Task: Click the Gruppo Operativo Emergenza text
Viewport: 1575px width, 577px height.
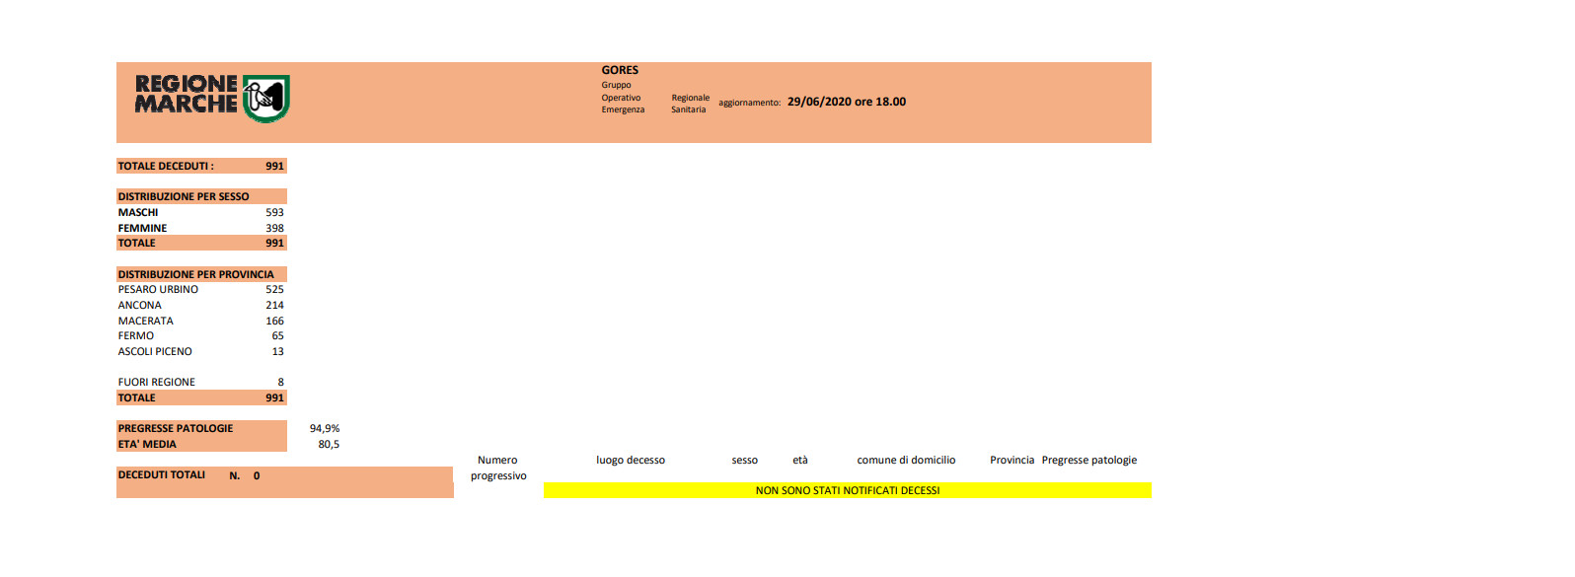Action: [623, 98]
